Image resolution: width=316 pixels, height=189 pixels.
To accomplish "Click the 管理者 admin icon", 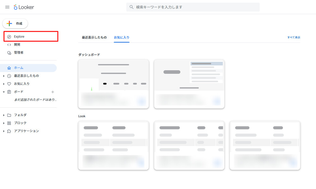I will coord(9,53).
